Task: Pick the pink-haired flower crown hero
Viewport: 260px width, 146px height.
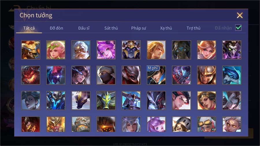Action: click(56, 50)
